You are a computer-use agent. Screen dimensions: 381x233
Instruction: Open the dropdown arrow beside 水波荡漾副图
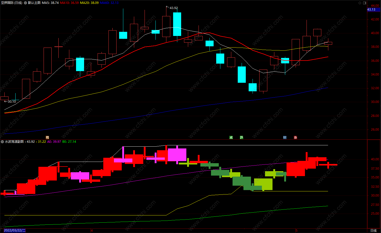click(2, 142)
